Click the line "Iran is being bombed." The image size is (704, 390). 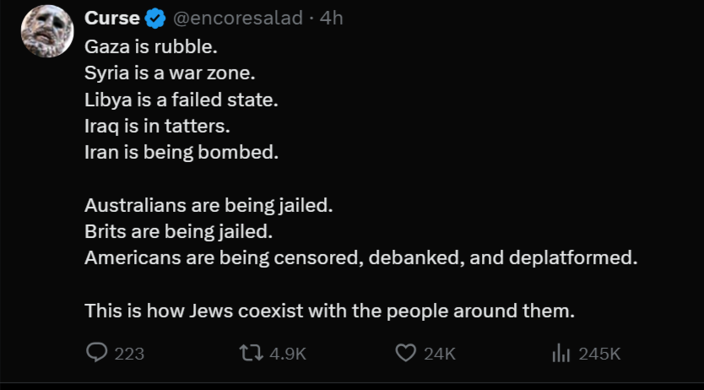pos(181,153)
